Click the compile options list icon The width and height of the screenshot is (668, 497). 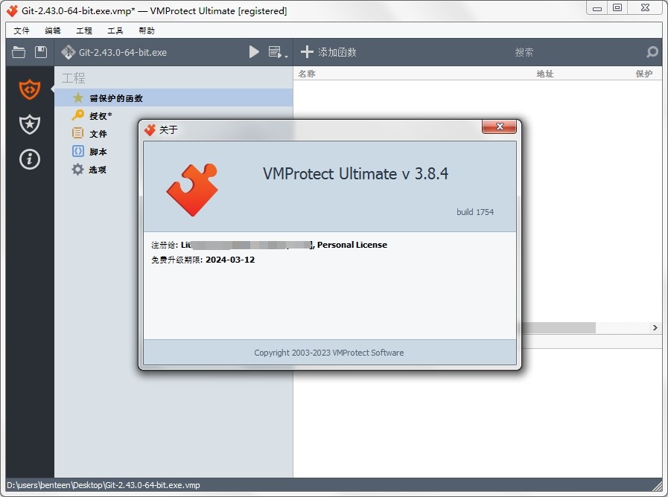[x=275, y=52]
